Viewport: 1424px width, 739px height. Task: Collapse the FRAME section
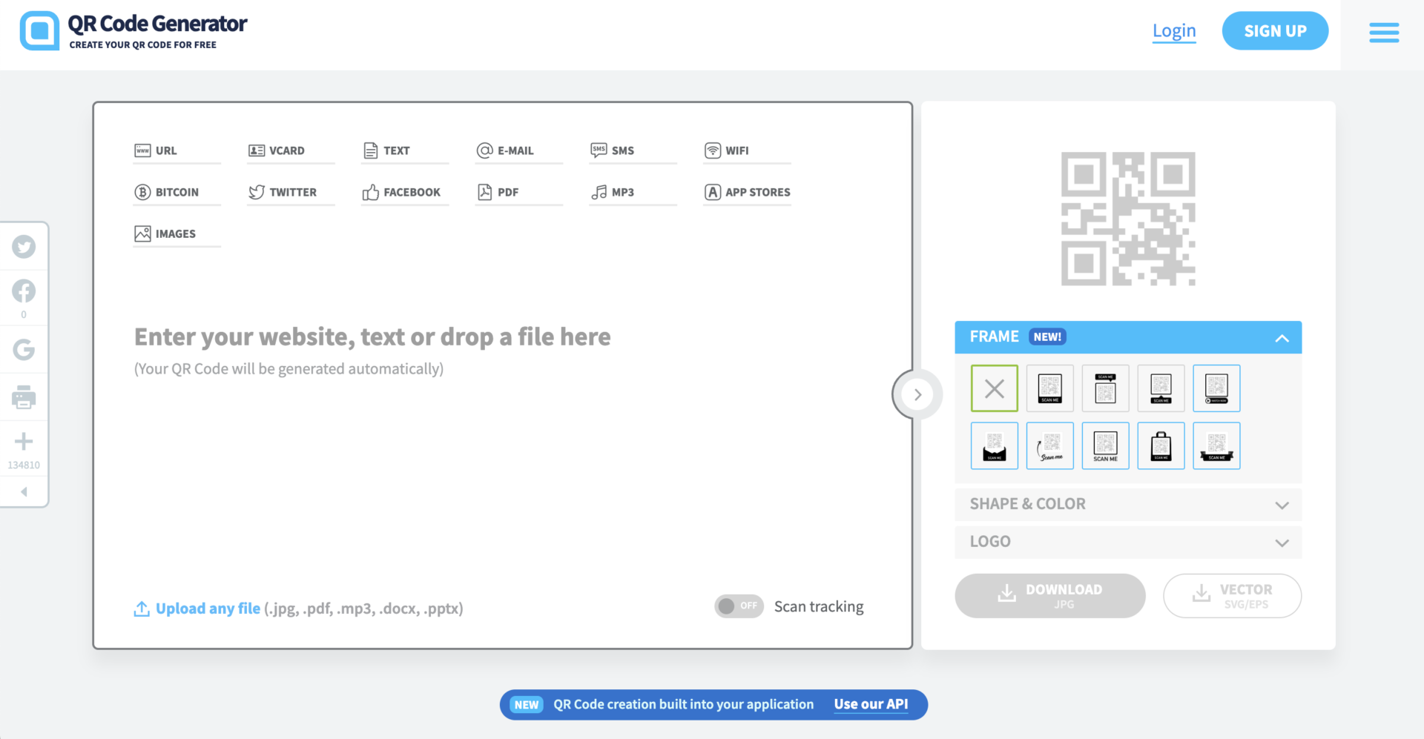point(1281,338)
